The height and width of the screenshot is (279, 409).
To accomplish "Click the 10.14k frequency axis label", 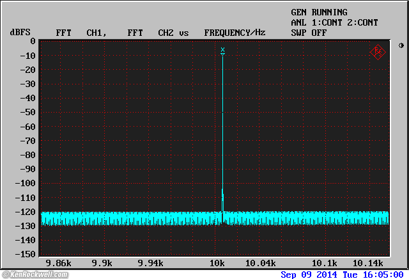I will (367, 263).
